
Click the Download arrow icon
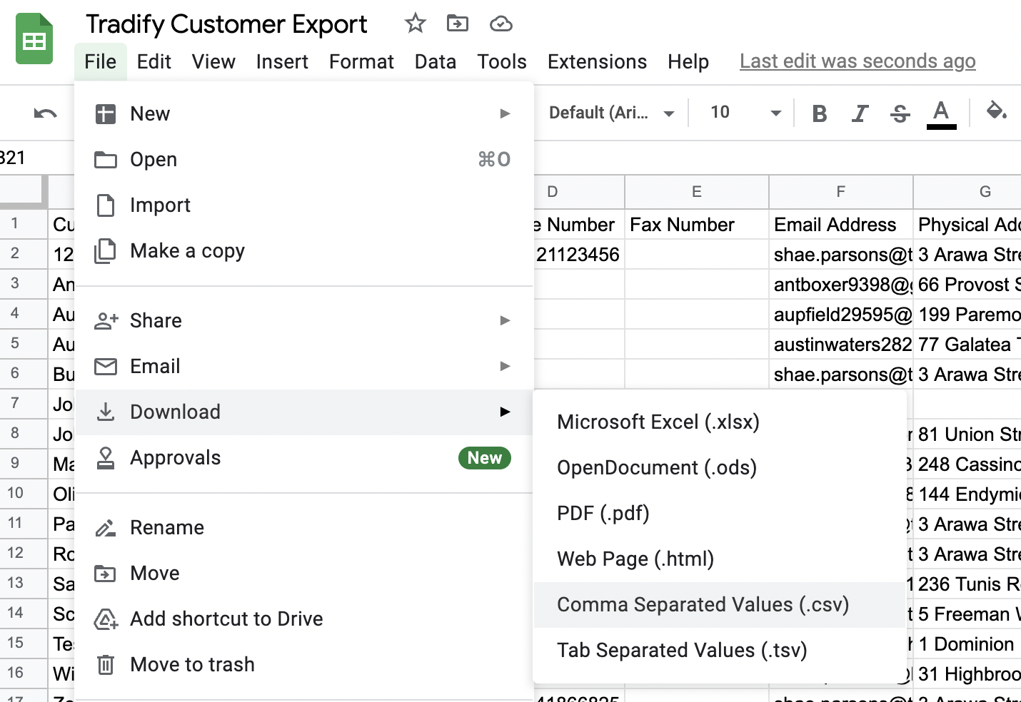106,412
